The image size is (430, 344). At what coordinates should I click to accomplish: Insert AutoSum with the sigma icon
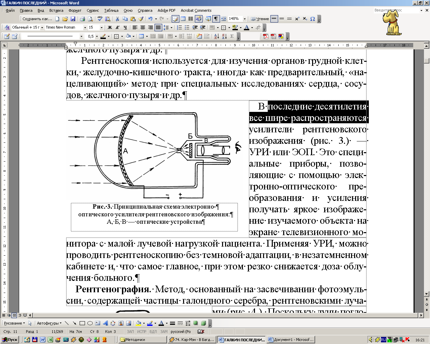click(232, 36)
